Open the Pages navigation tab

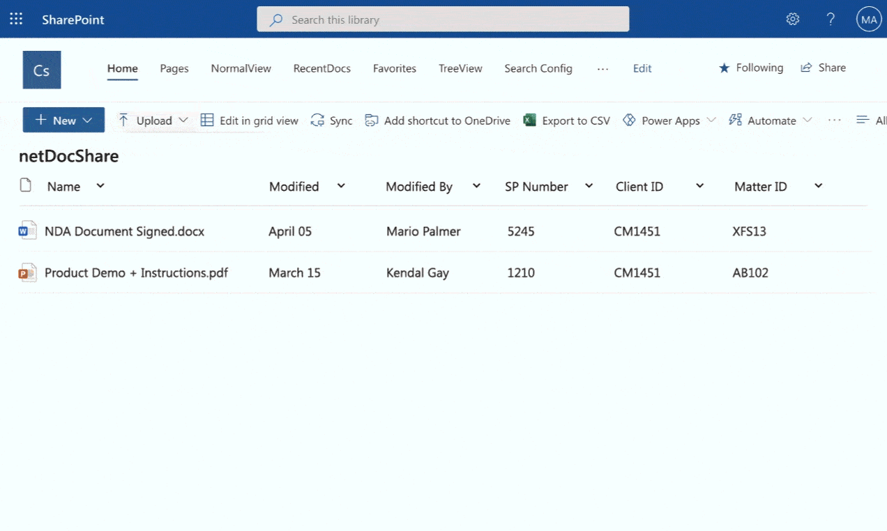pos(174,68)
